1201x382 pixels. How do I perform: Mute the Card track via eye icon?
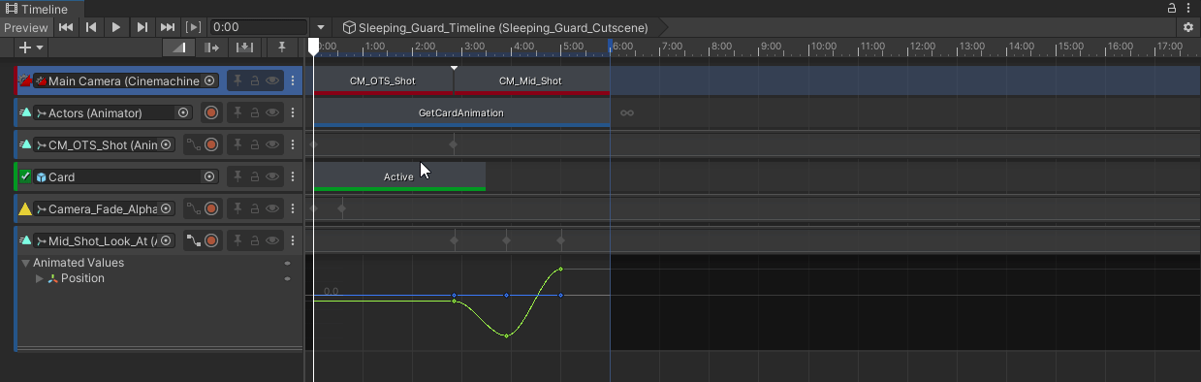click(x=272, y=177)
